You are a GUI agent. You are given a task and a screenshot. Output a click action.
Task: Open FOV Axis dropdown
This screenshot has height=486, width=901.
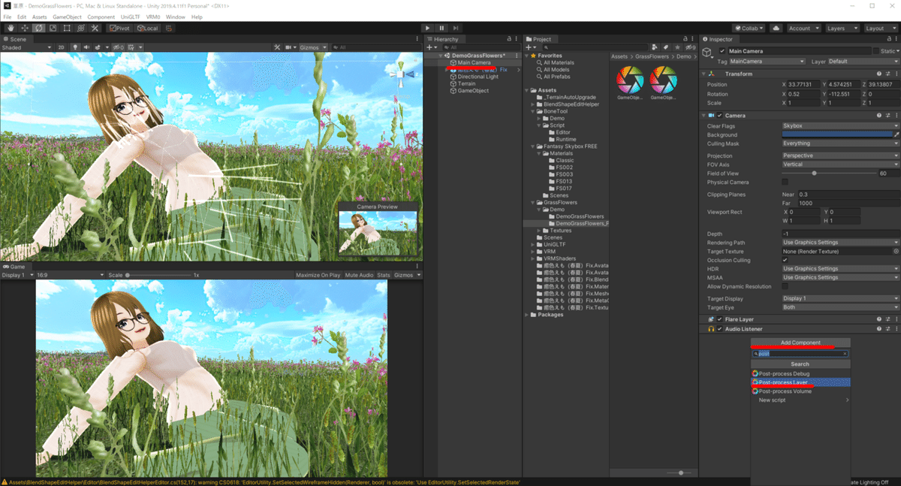click(x=840, y=165)
